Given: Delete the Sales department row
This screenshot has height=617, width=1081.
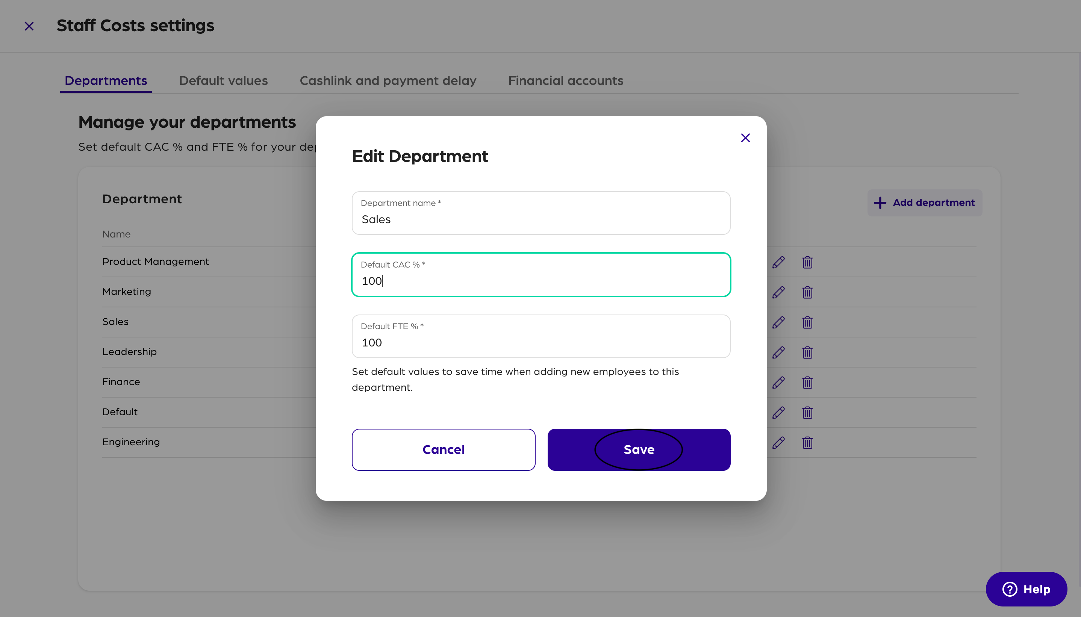Looking at the screenshot, I should [807, 322].
